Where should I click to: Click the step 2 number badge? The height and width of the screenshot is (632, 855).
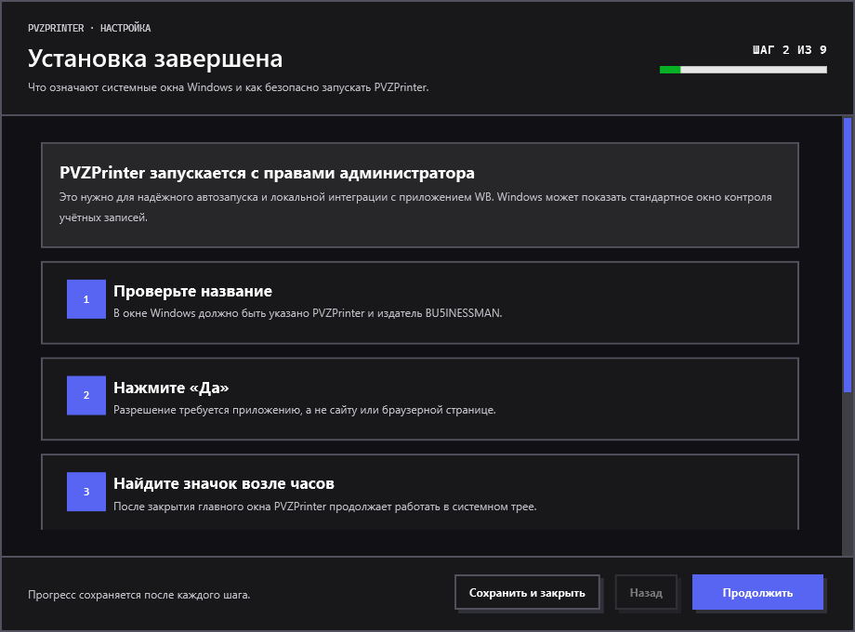click(86, 395)
